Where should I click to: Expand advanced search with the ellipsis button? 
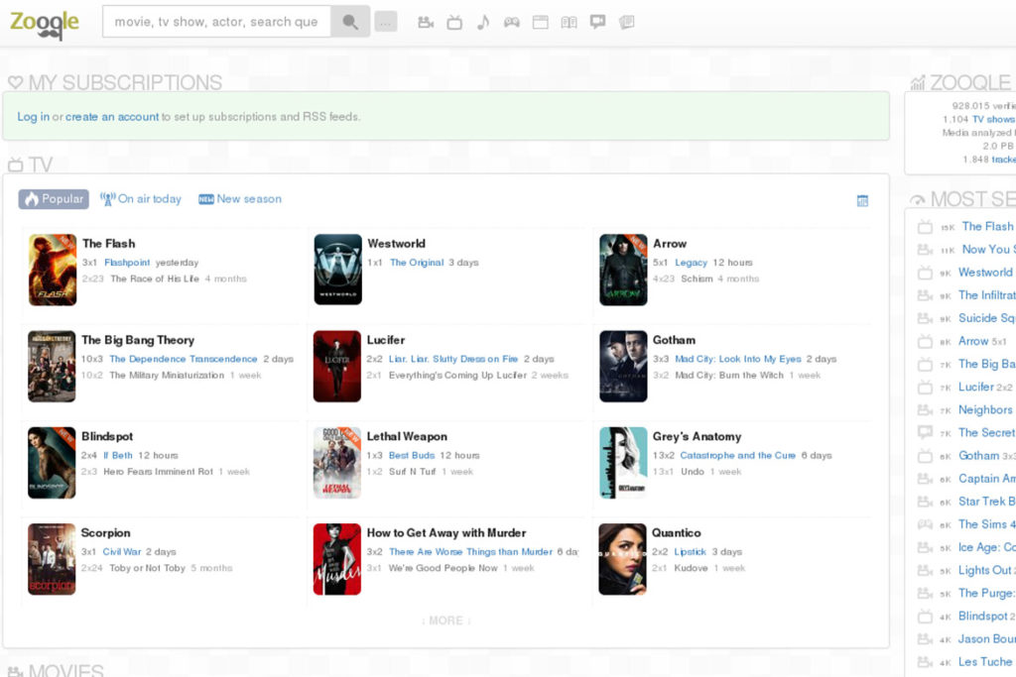[x=386, y=23]
